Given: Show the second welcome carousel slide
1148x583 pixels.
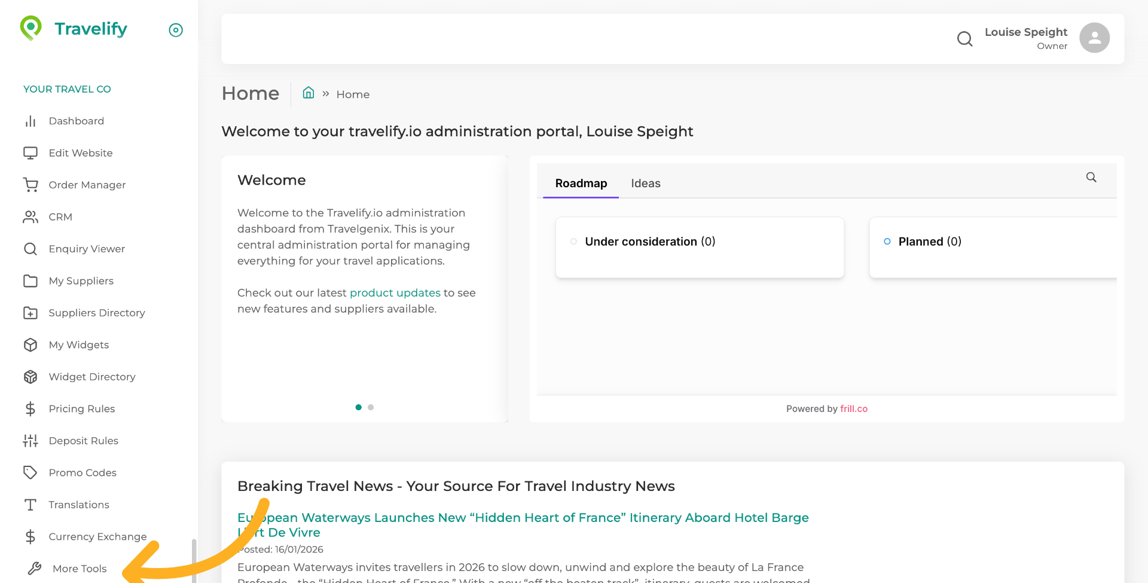Looking at the screenshot, I should tap(371, 407).
